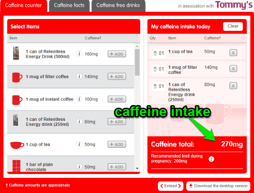This screenshot has width=254, height=193.
Task: Add a cup of tea
Action: click(117, 144)
